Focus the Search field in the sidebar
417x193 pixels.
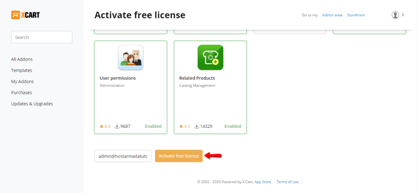click(x=42, y=37)
